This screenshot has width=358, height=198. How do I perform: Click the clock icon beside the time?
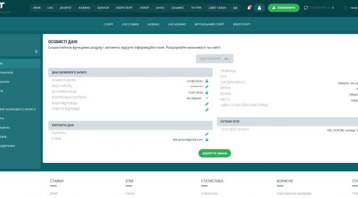pos(346,8)
